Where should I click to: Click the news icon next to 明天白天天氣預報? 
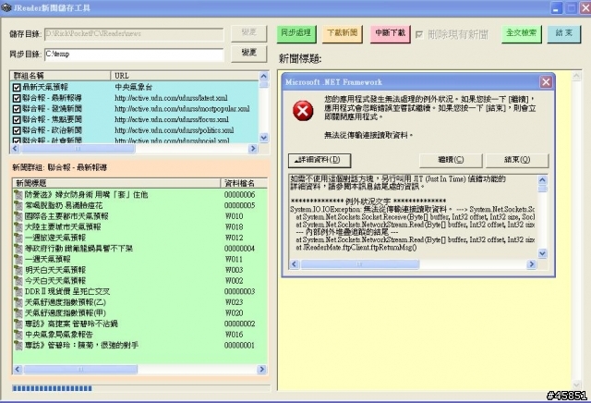pos(18,270)
